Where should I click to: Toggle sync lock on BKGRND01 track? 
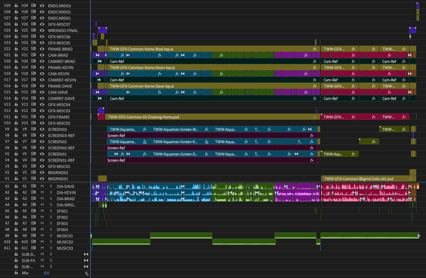33,179
